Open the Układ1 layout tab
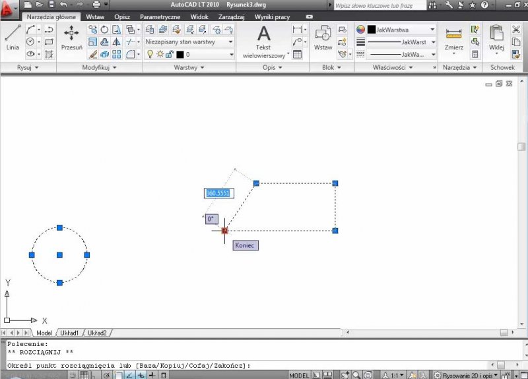Image resolution: width=528 pixels, height=379 pixels. pyautogui.click(x=69, y=333)
